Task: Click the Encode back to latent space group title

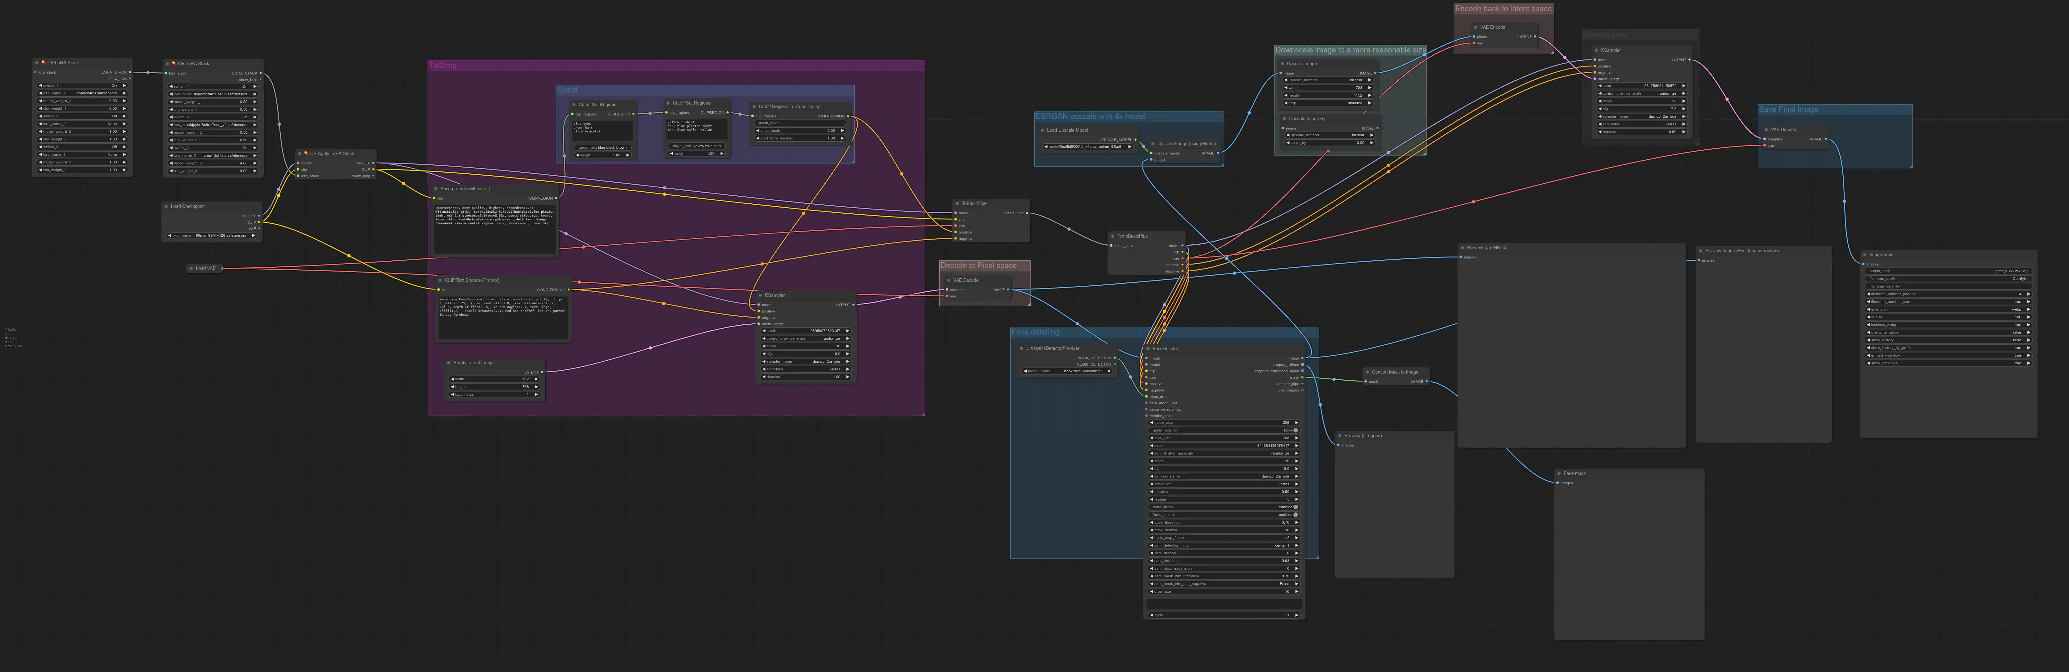Action: [1504, 9]
